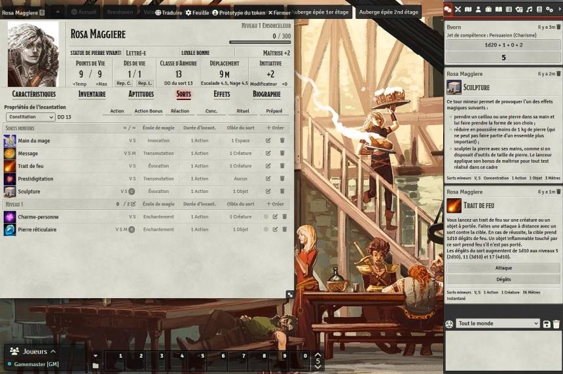Toggle the Rituel spell filter
The image size is (563, 374).
242,111
